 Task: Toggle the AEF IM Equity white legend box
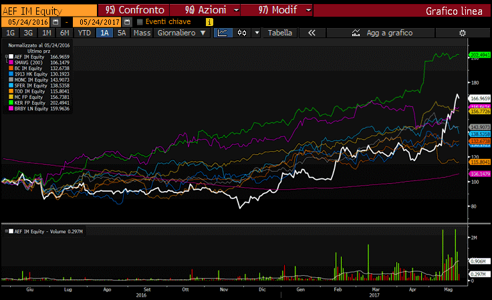pos(11,57)
